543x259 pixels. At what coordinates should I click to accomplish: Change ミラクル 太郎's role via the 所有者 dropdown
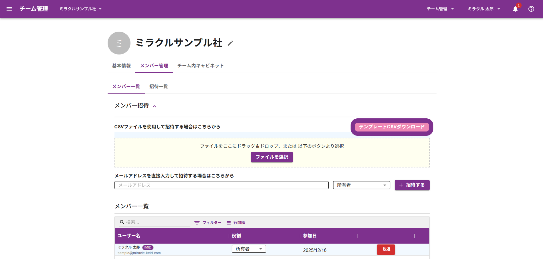click(248, 248)
